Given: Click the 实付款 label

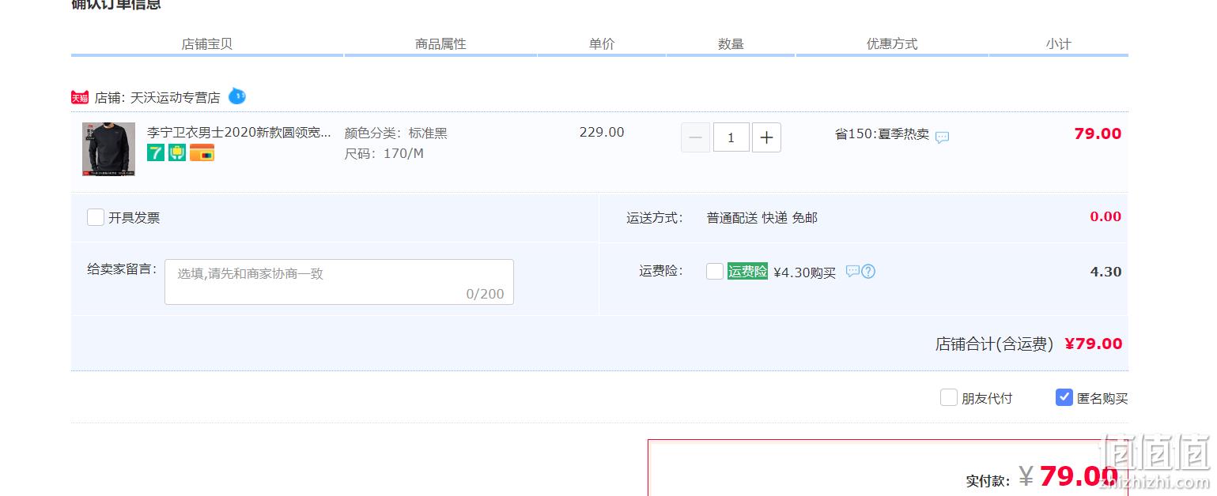Looking at the screenshot, I should [x=988, y=480].
